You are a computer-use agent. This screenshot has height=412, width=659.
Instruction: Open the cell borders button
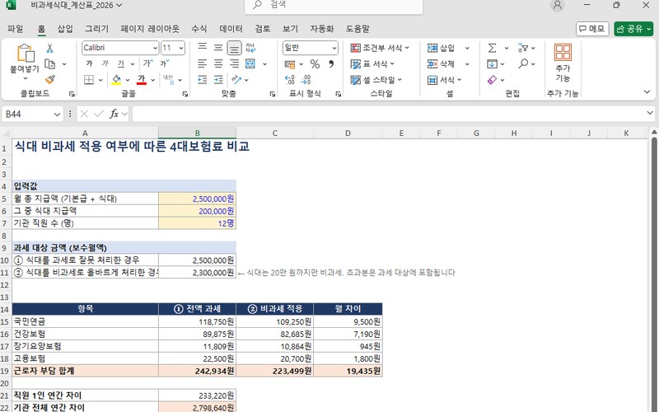tap(89, 79)
